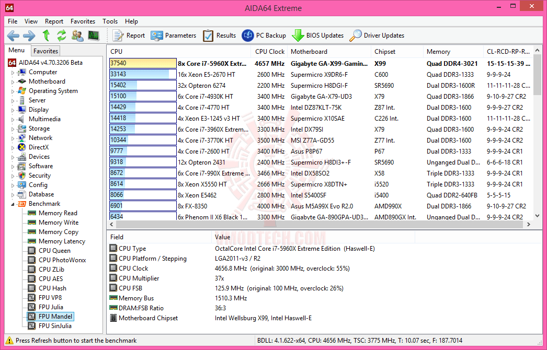Click the Report toolbar button

[128, 36]
